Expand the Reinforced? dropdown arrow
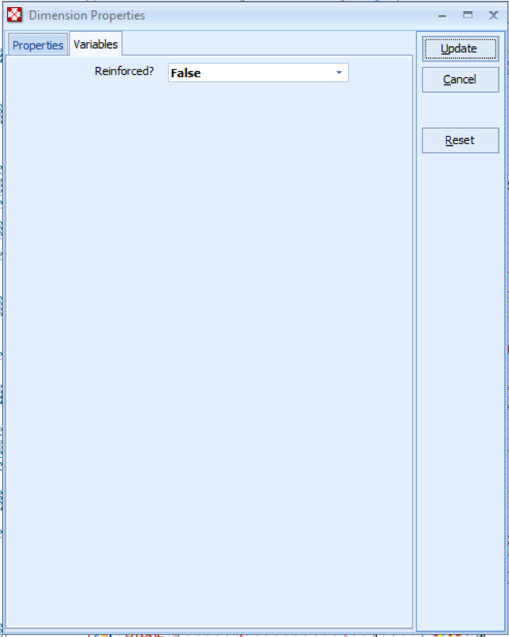Screen dimensions: 509x637 (339, 73)
